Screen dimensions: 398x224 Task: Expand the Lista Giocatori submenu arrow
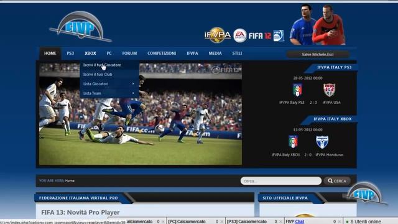point(133,83)
